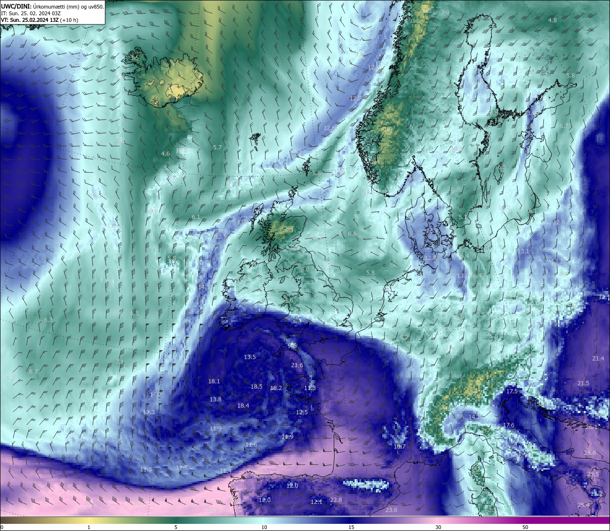Click the map value '26.1' on the map

point(591,427)
